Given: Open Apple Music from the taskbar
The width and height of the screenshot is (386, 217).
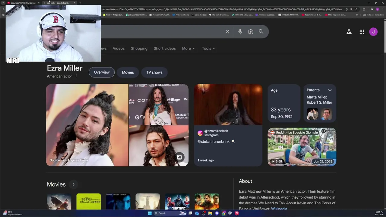Looking at the screenshot, I should (x=237, y=213).
